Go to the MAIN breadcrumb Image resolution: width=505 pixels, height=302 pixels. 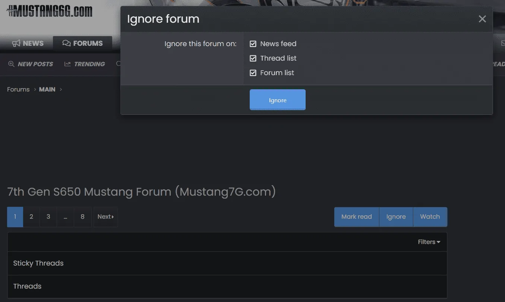47,89
